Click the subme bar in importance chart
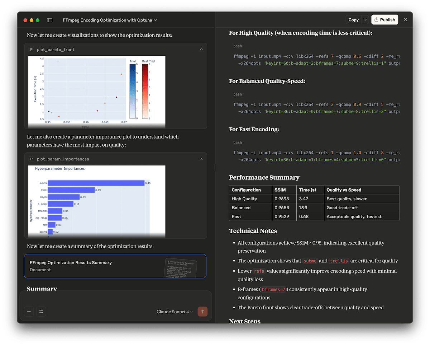This screenshot has width=430, height=346. [96, 183]
